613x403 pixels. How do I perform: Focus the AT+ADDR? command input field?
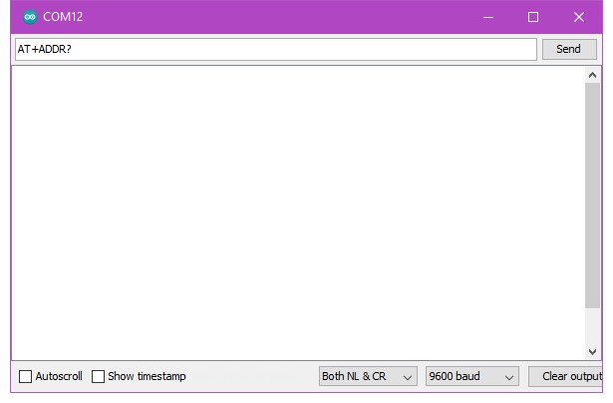pyautogui.click(x=274, y=49)
